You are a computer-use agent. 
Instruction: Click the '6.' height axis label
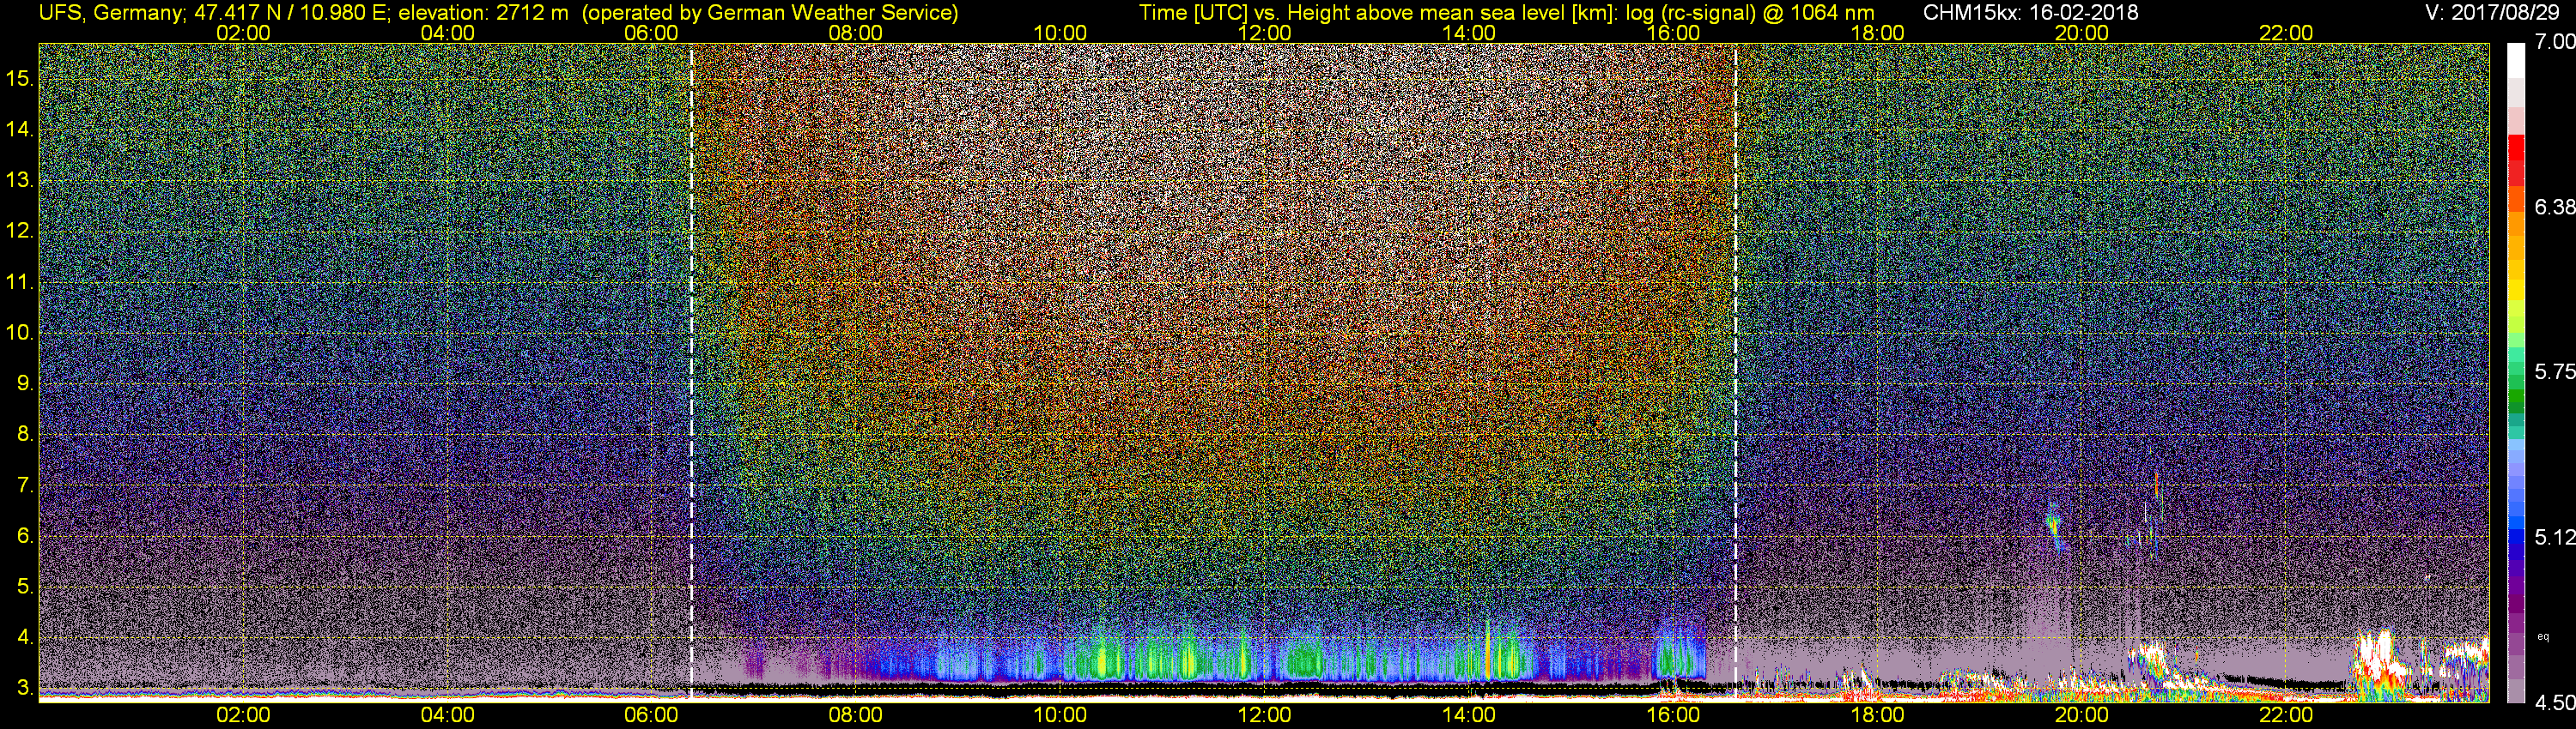click(24, 535)
